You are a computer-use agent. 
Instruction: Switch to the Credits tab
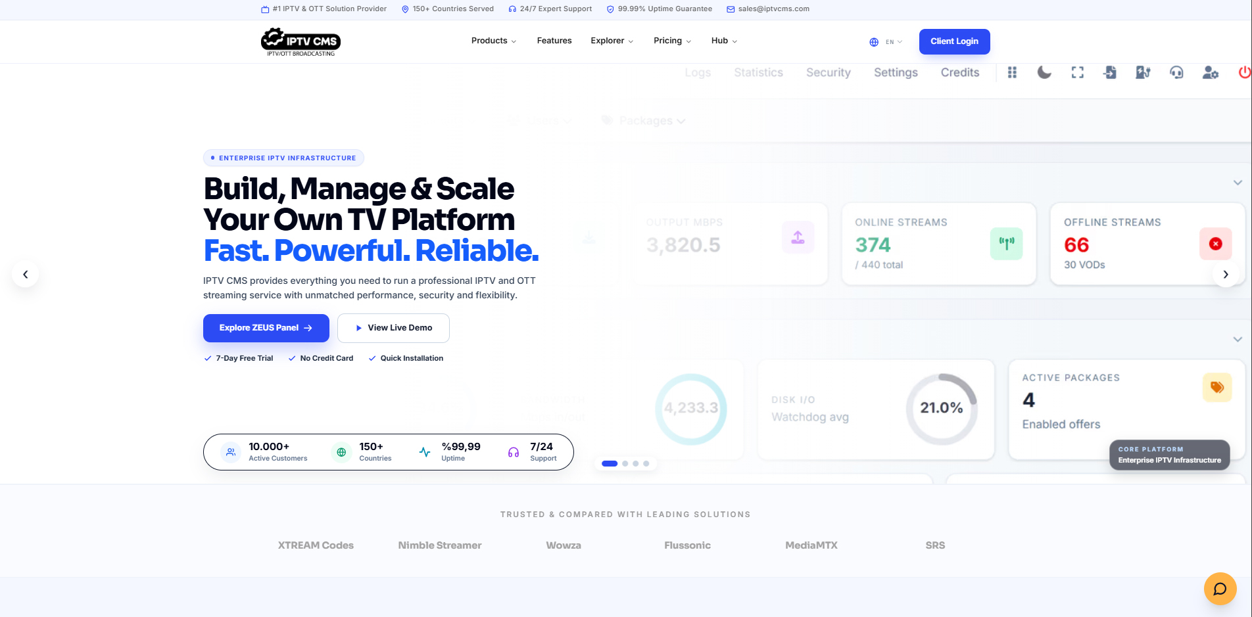960,73
